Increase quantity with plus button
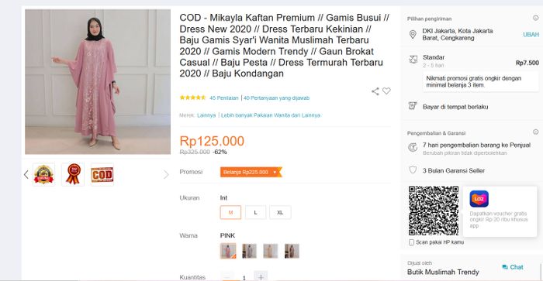The height and width of the screenshot is (281, 543). coord(261,277)
